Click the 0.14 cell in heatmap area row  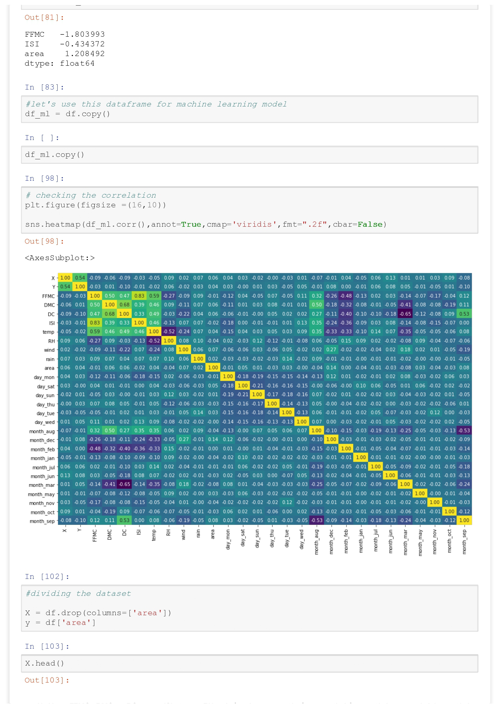click(x=331, y=368)
